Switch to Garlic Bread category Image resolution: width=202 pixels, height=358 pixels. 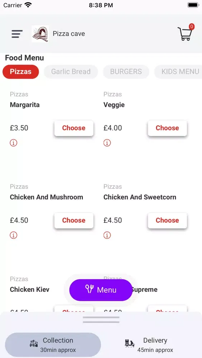71,72
